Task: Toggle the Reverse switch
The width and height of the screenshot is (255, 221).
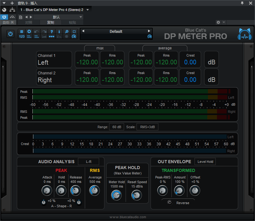Action: [170, 203]
